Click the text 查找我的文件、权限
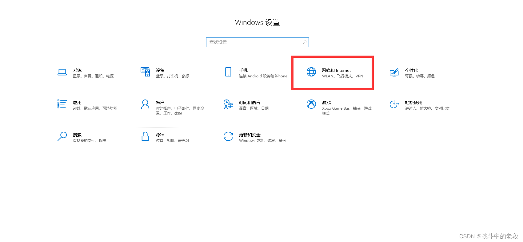The height and width of the screenshot is (242, 523). click(90, 141)
